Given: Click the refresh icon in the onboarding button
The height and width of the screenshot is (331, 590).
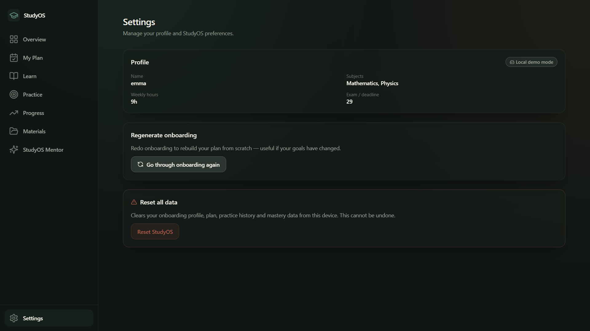Looking at the screenshot, I should (140, 164).
